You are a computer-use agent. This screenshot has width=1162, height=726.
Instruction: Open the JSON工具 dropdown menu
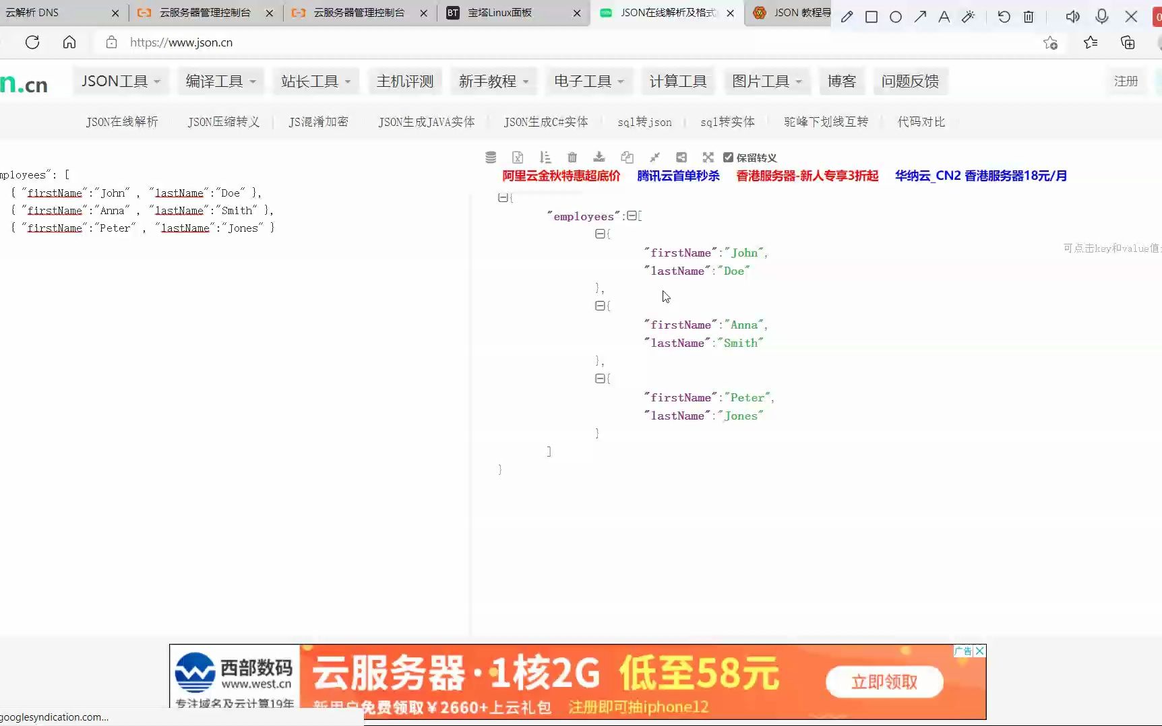pos(121,81)
